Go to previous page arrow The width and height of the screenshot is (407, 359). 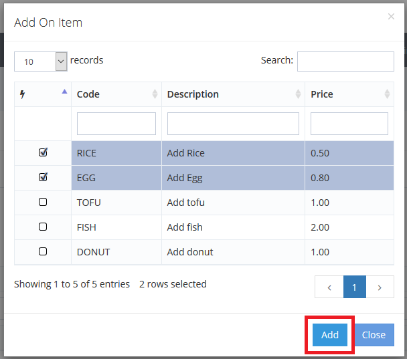click(x=329, y=287)
